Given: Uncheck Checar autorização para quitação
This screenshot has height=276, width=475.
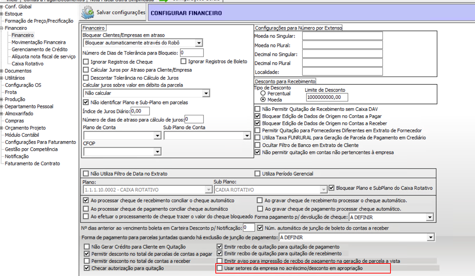Looking at the screenshot, I should (86, 268).
